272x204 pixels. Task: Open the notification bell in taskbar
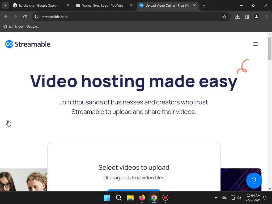pos(265,198)
